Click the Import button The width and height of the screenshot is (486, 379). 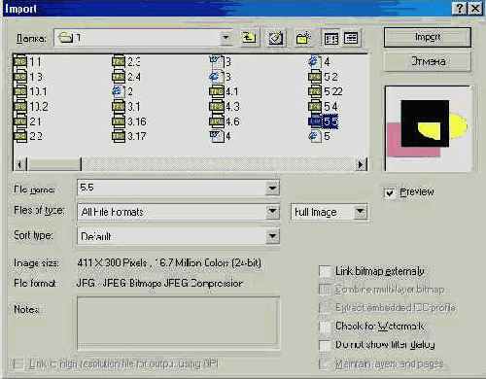coord(428,37)
